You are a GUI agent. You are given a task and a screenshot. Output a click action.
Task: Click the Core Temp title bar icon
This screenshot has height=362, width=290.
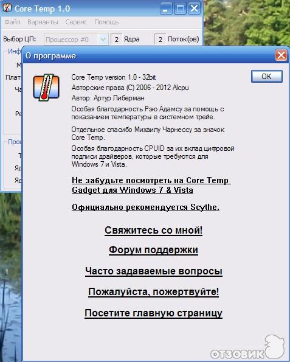coord(7,7)
